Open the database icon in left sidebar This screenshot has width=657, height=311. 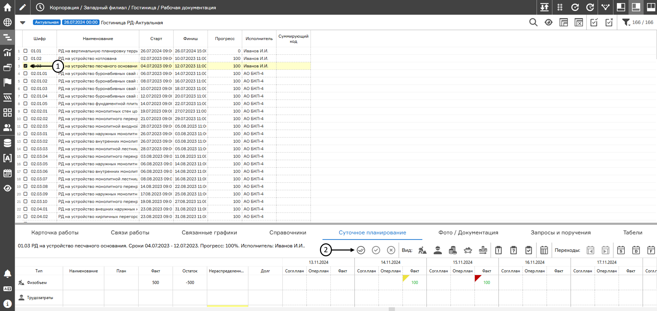tap(7, 143)
